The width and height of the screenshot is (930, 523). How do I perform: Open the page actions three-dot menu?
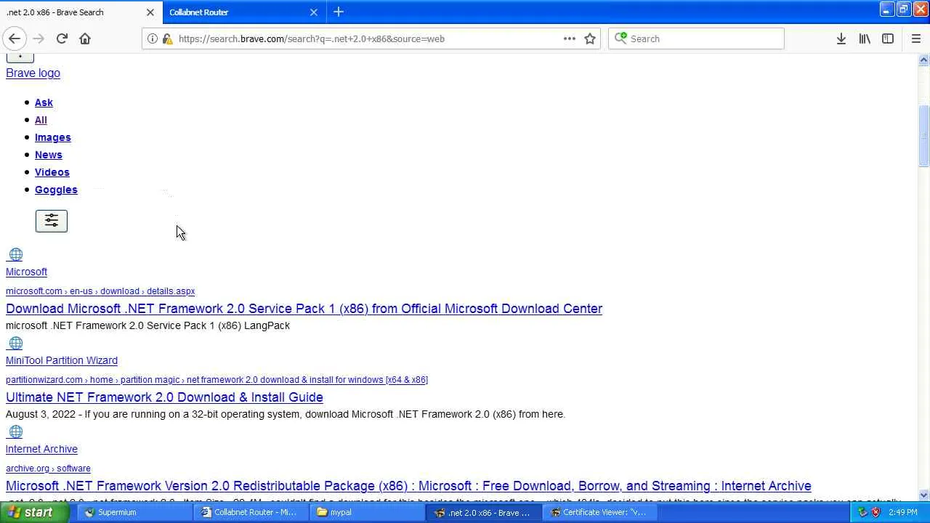(x=570, y=38)
